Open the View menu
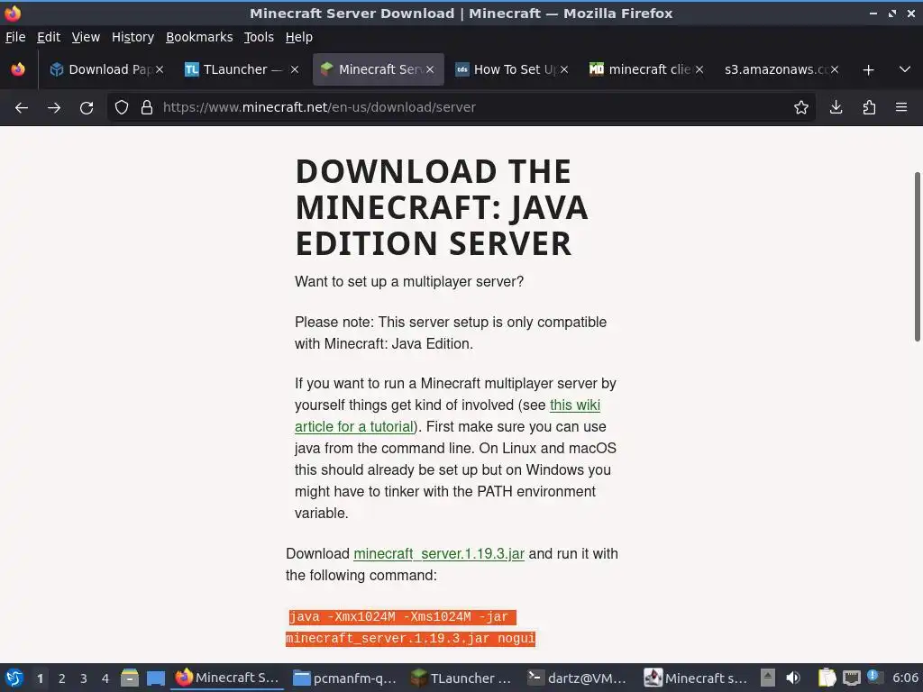 click(86, 37)
